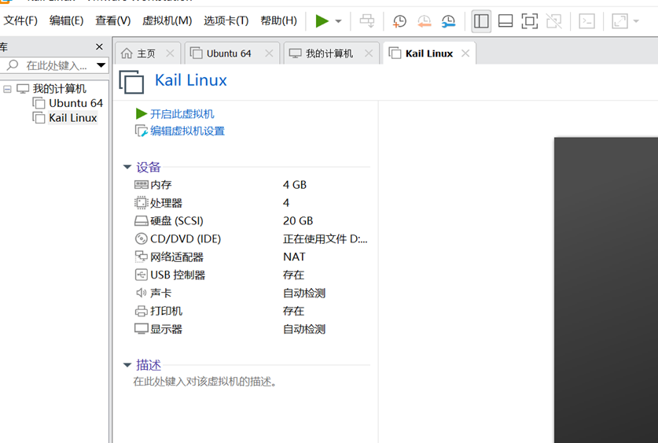Image resolution: width=658 pixels, height=443 pixels.
Task: Close the Kail Linux tab
Action: (x=465, y=54)
